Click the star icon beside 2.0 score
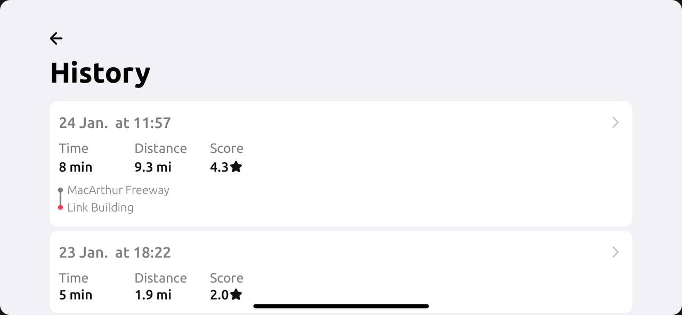 (x=236, y=294)
